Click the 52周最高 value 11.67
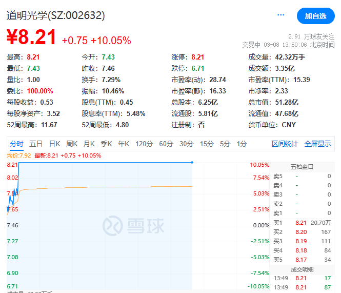The height and width of the screenshot is (293, 341). point(49,125)
